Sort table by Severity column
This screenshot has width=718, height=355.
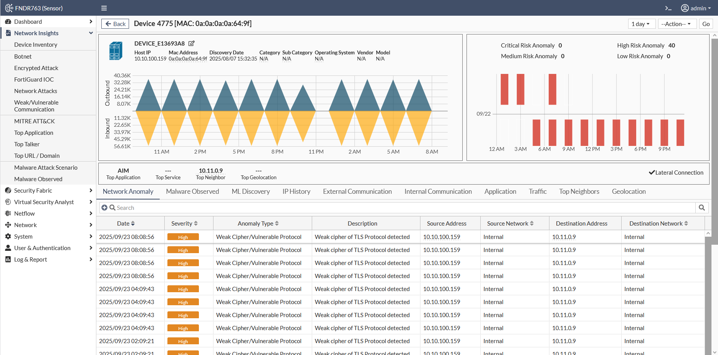pos(184,223)
